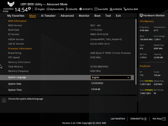168x126 pixels.
Task: Click the Memory Information label
Action: (19, 62)
